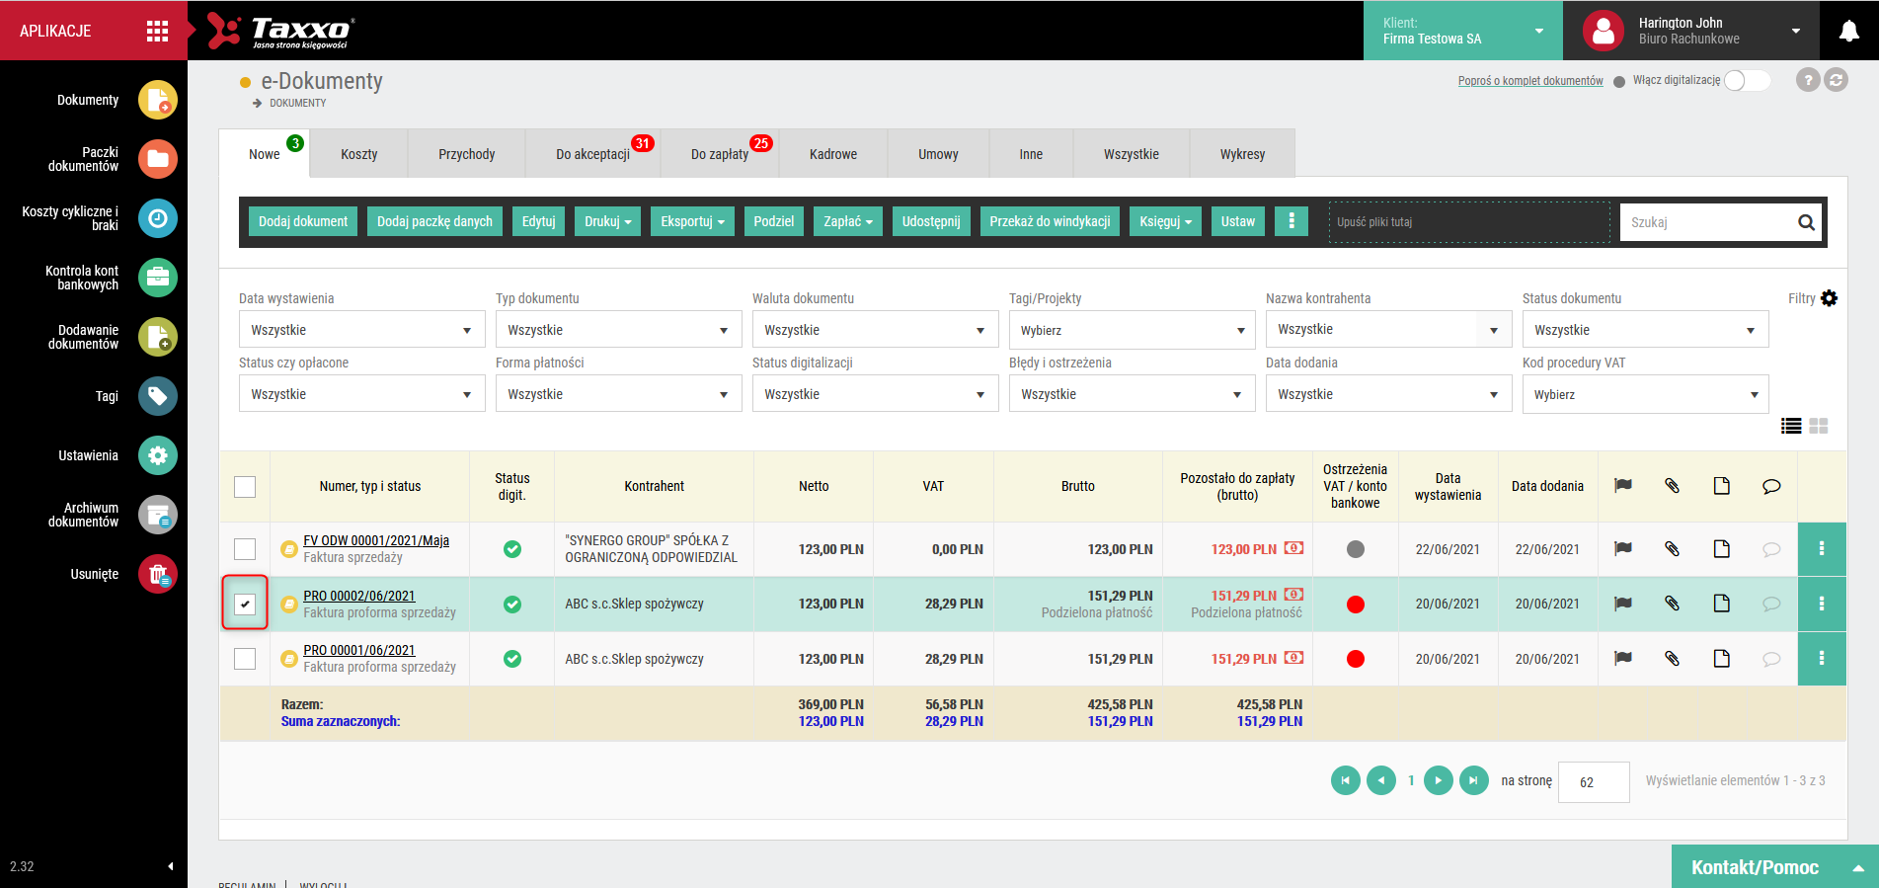This screenshot has height=888, width=1879.
Task: Click the Dodaj dokument button
Action: coord(303,221)
